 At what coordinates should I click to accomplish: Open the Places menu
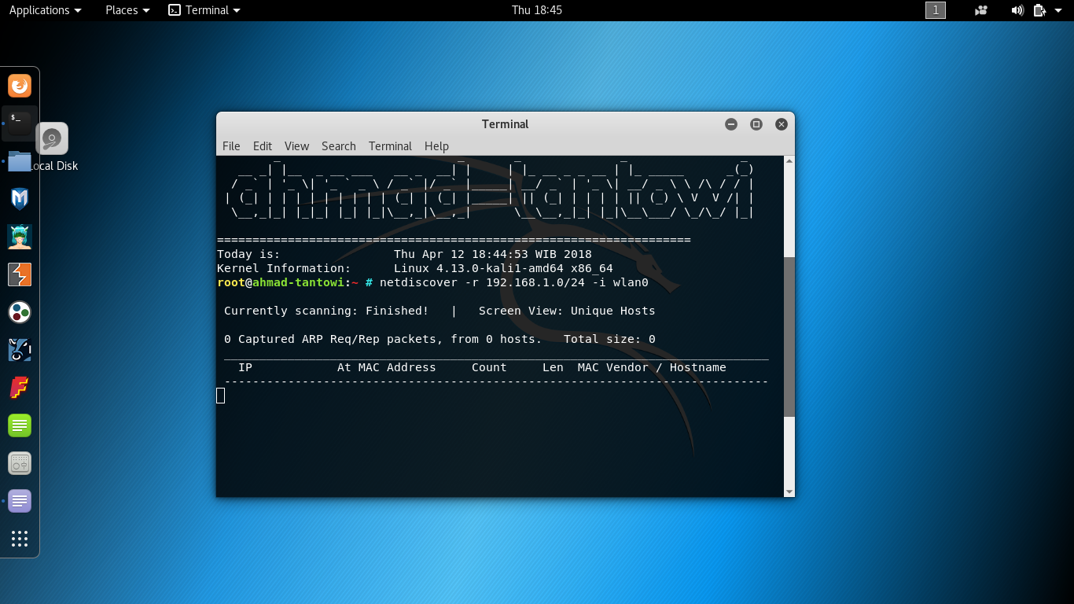pos(127,10)
